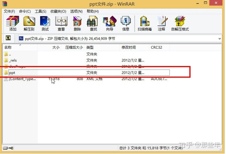Open the 工具(S) menu
The image size is (226, 154).
(40, 11)
